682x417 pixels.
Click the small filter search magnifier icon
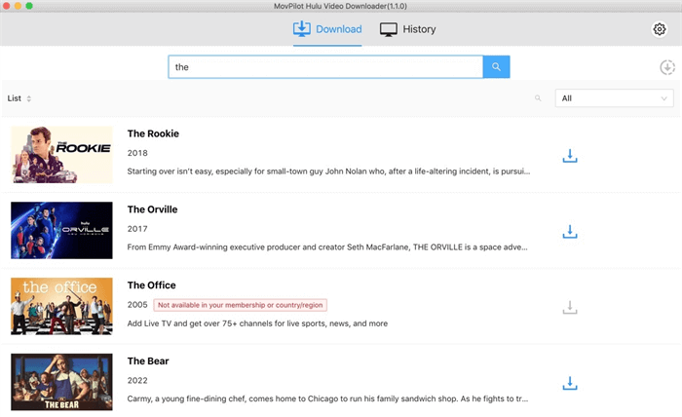(538, 98)
